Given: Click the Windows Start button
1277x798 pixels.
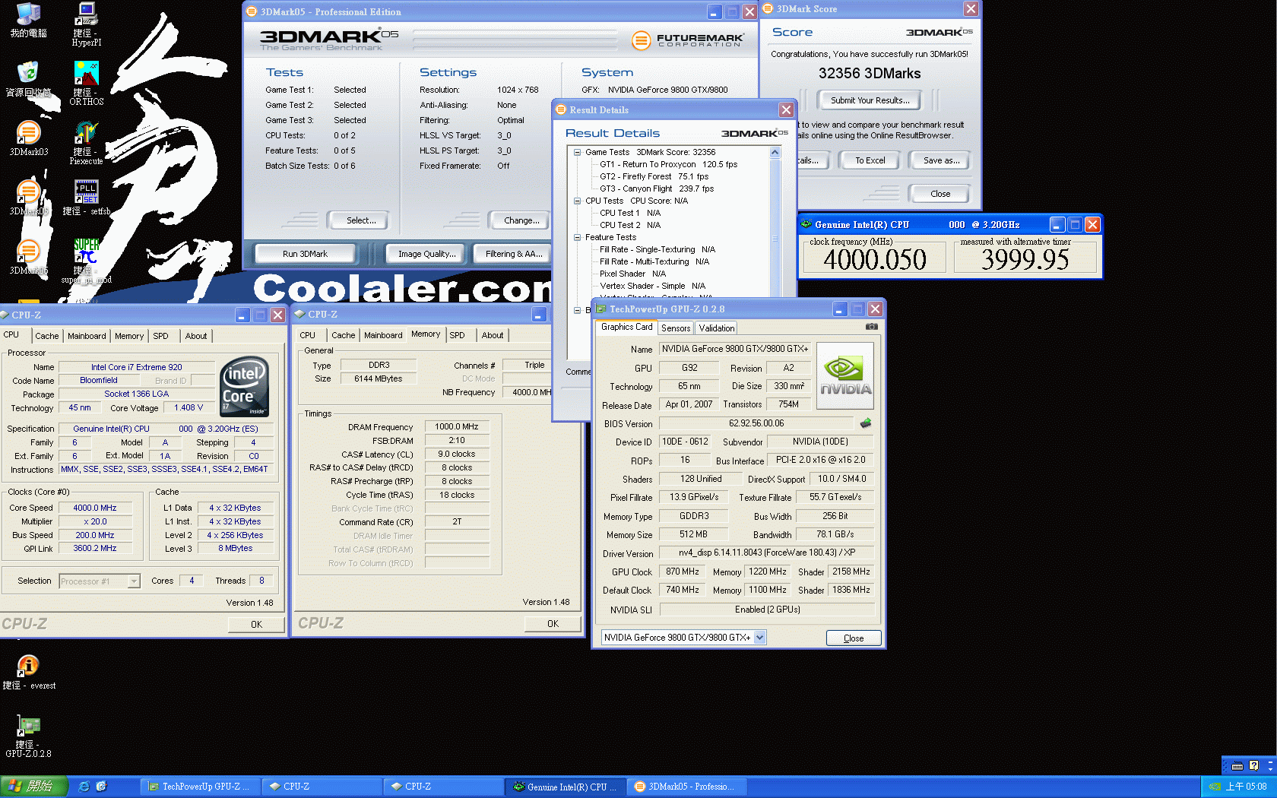Looking at the screenshot, I should click(34, 787).
